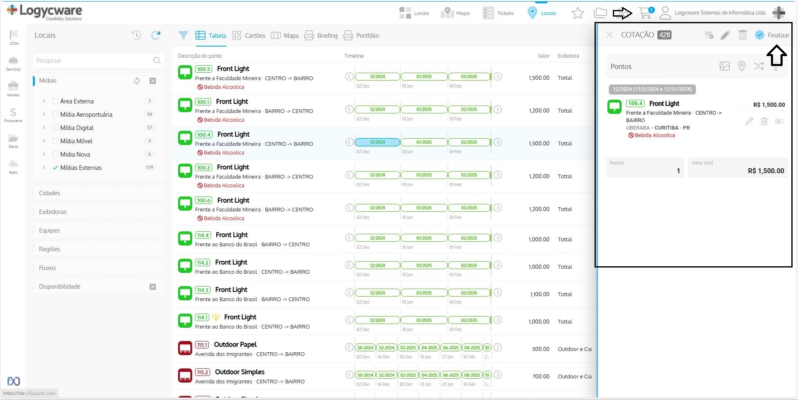Expand the Cidades filter section
The height and width of the screenshot is (400, 798).
coord(99,193)
